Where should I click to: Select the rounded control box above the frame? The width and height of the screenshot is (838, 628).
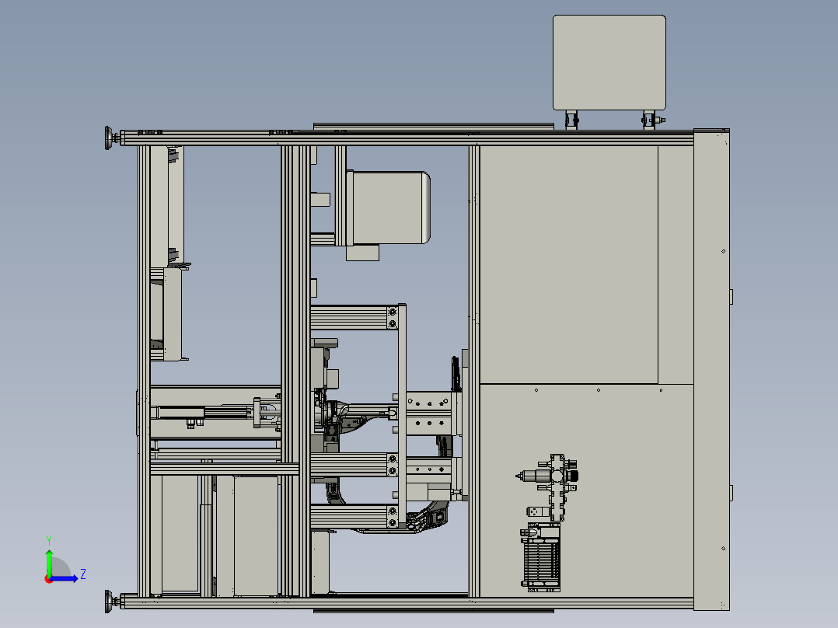pyautogui.click(x=609, y=62)
